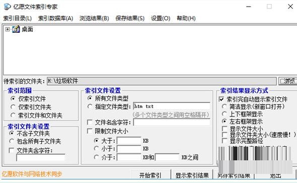Click the 退出 exit button

coord(275,175)
